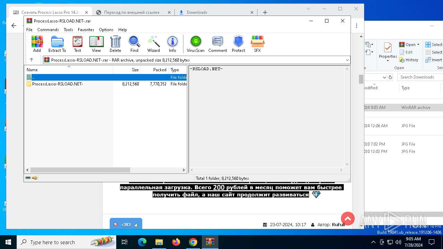Sort file list by Packed column
This screenshot has width=443, height=249.
tap(155, 70)
